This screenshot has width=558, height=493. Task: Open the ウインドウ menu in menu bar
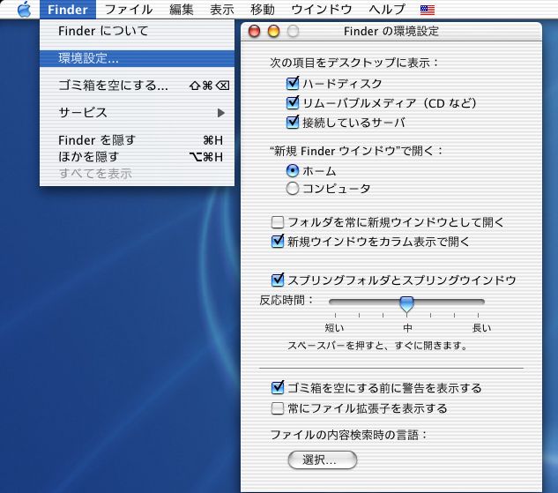[x=321, y=10]
